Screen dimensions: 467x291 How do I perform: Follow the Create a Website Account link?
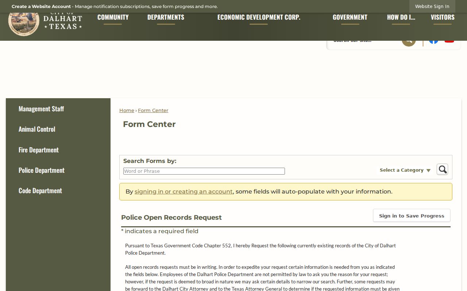pos(41,7)
